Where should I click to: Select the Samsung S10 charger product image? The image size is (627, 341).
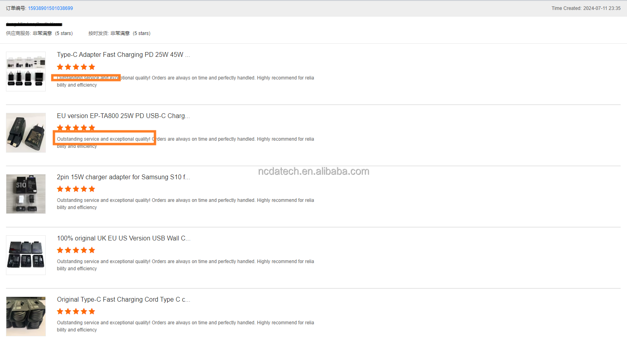(x=26, y=194)
